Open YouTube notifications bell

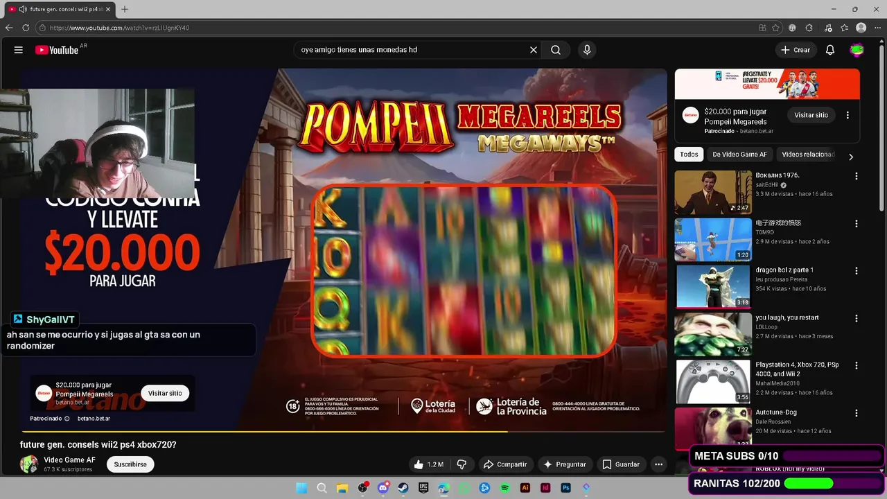point(830,50)
